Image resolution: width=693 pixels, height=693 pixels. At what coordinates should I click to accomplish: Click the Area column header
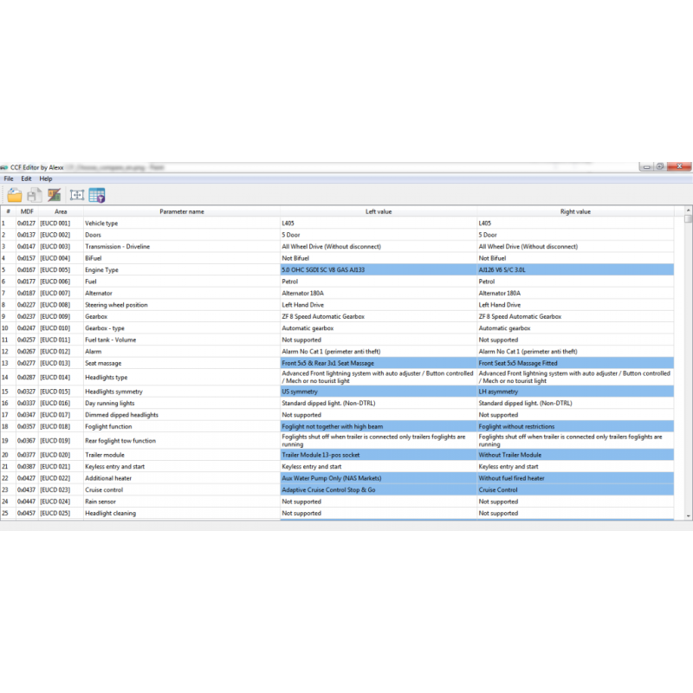pos(61,211)
